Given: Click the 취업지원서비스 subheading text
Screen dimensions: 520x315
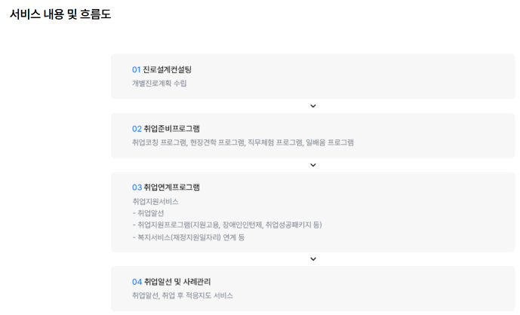Looking at the screenshot, I should 155,201.
